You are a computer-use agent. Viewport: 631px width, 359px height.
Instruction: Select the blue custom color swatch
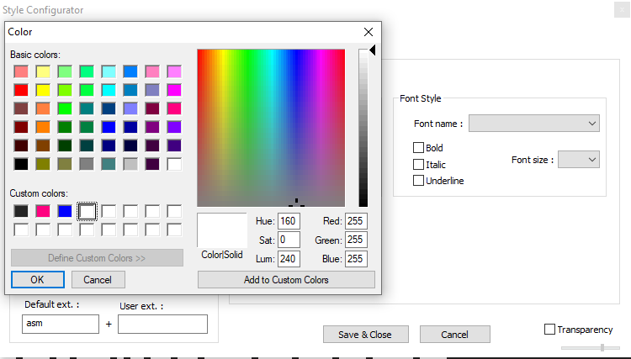[65, 211]
